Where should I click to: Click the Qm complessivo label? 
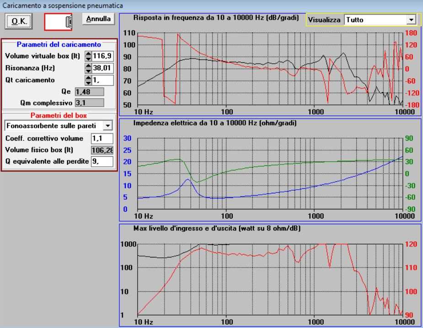(x=46, y=103)
